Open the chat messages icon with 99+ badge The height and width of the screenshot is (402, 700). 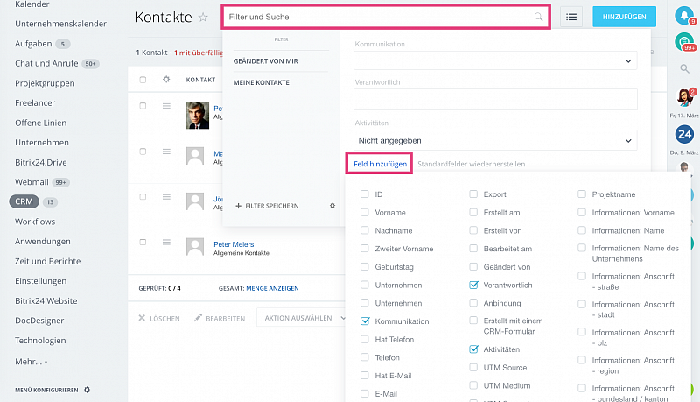click(684, 42)
